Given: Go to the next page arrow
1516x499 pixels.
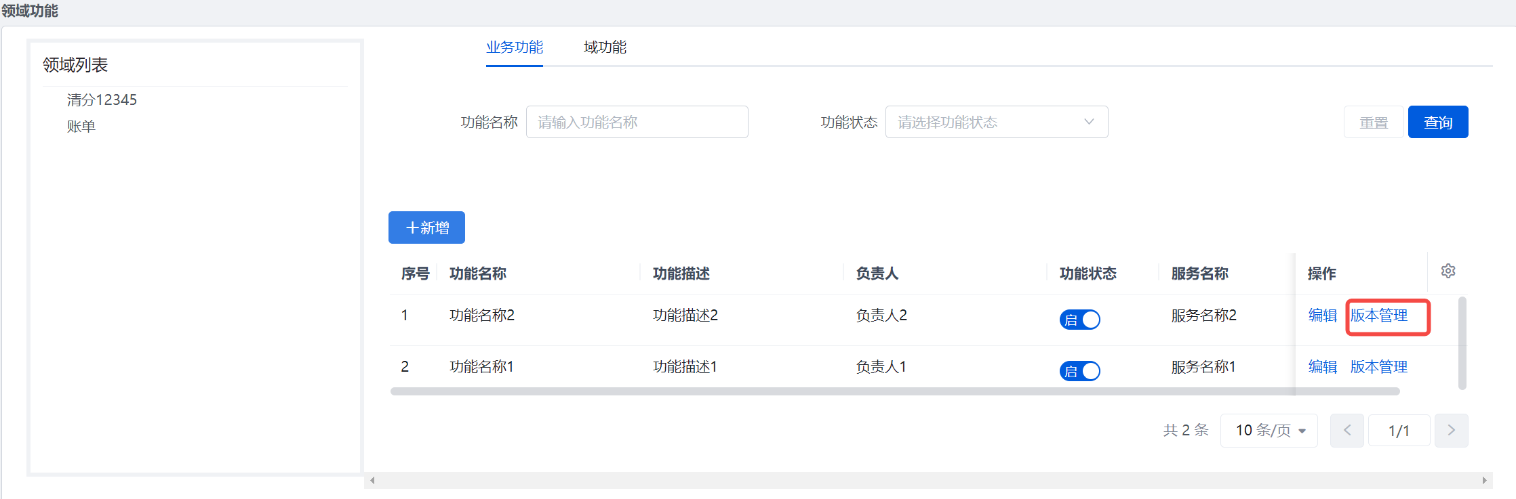Looking at the screenshot, I should pos(1452,431).
